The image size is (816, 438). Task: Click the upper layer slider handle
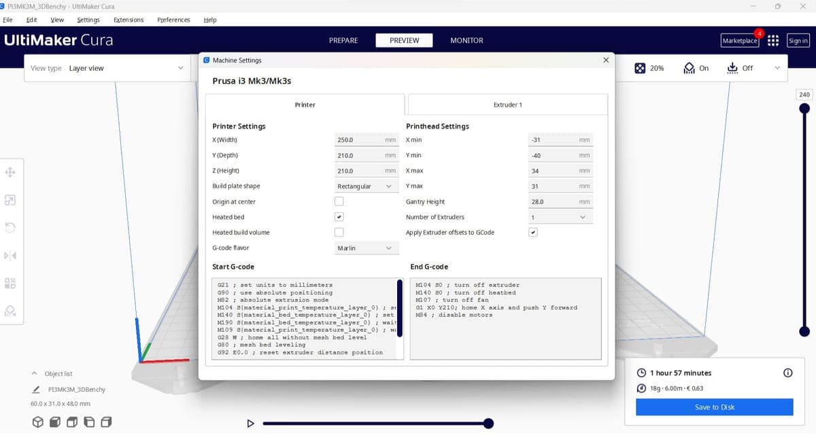pyautogui.click(x=804, y=108)
